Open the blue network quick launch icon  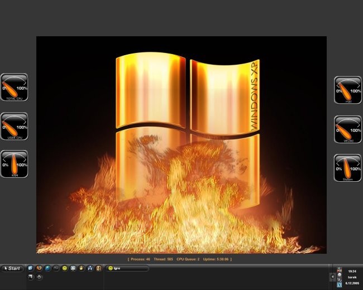pyautogui.click(x=90, y=268)
